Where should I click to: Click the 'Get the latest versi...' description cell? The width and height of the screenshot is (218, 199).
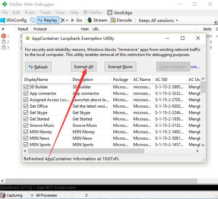(90, 106)
